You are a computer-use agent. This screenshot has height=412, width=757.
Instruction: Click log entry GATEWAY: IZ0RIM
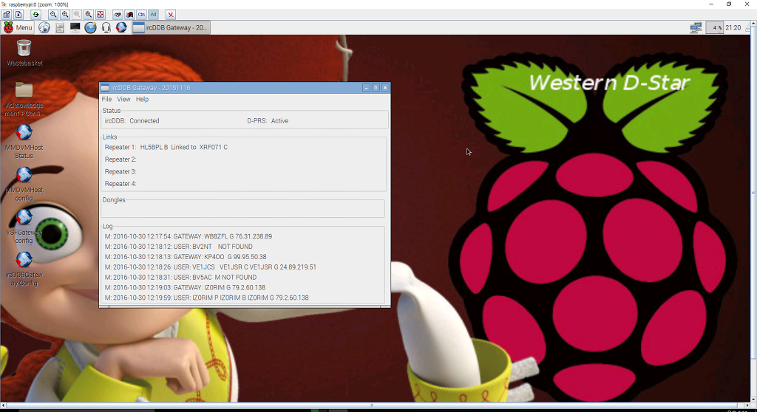click(185, 287)
